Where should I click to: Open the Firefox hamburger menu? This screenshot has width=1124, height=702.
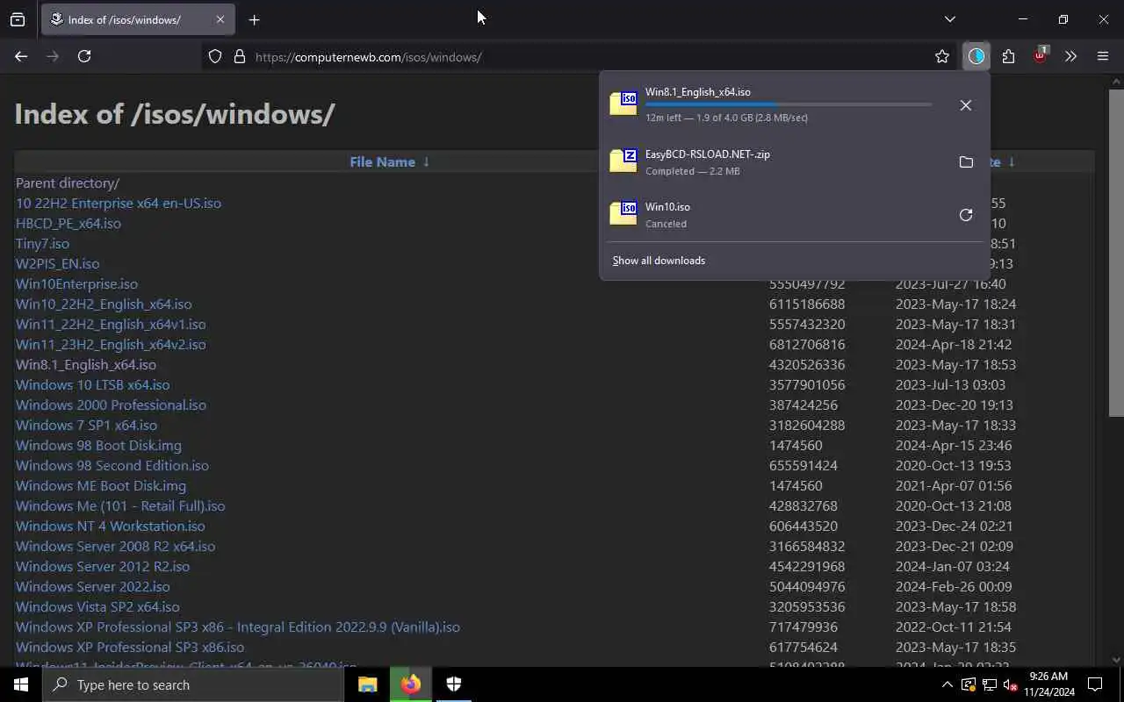tap(1103, 56)
